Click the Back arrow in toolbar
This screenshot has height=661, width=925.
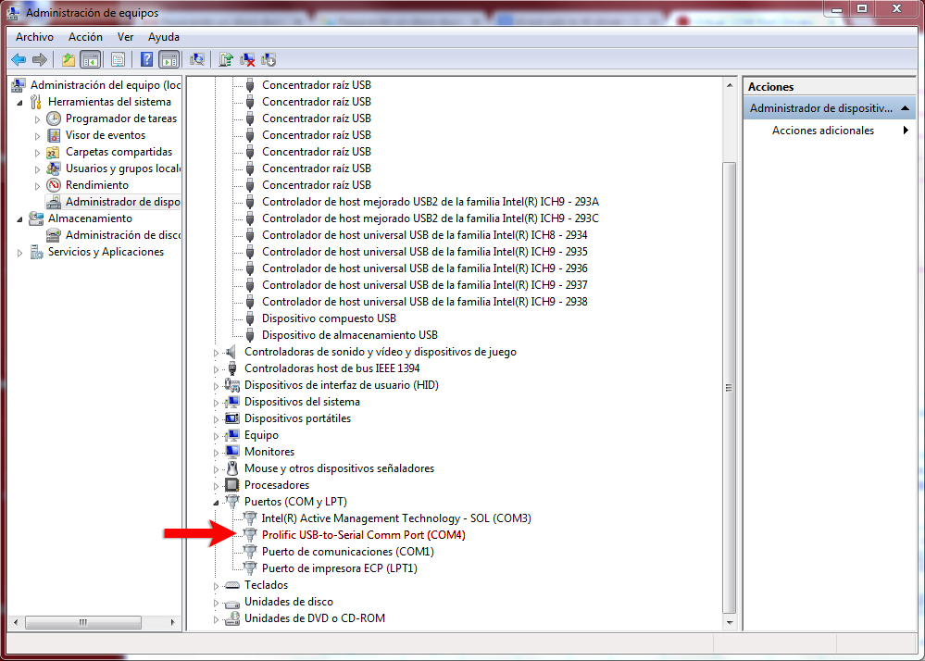(19, 60)
